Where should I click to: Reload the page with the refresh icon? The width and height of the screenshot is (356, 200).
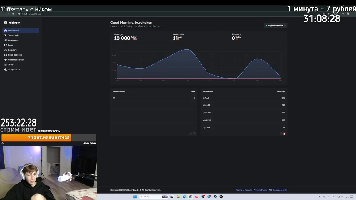[x=13, y=14]
